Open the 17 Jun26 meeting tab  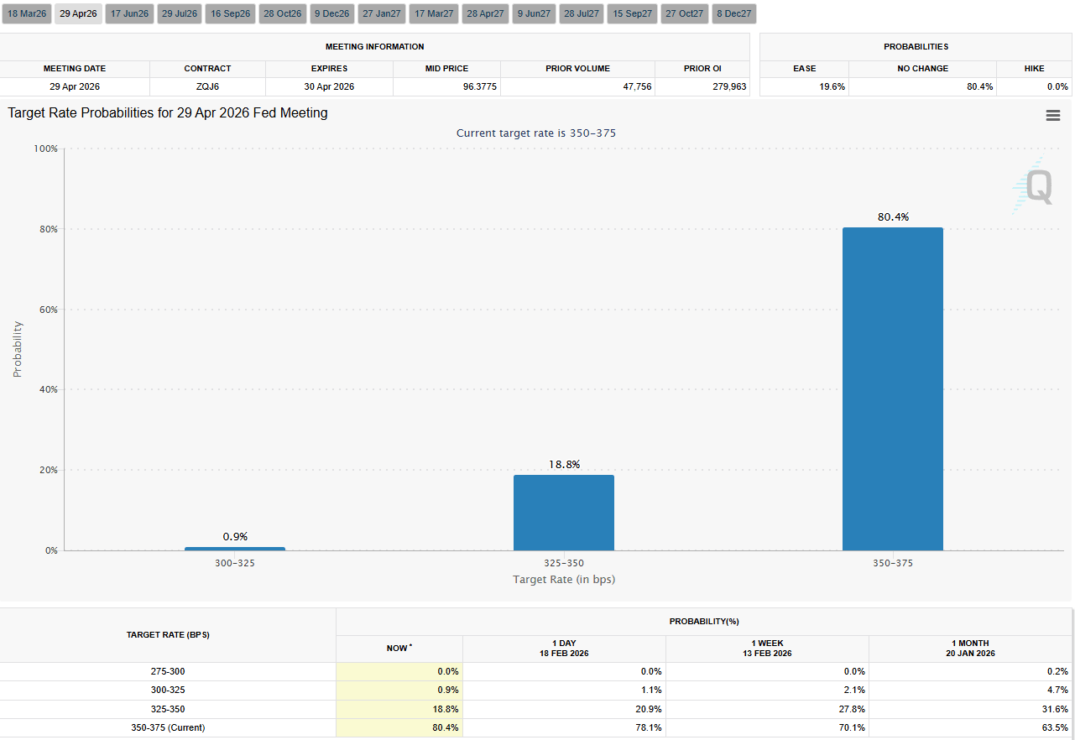click(x=128, y=13)
